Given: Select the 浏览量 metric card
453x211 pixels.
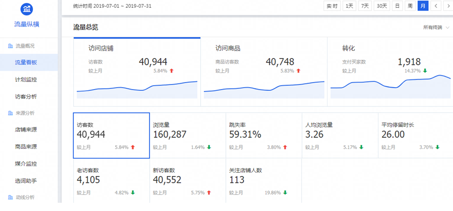Looking at the screenshot, I should [x=187, y=136].
